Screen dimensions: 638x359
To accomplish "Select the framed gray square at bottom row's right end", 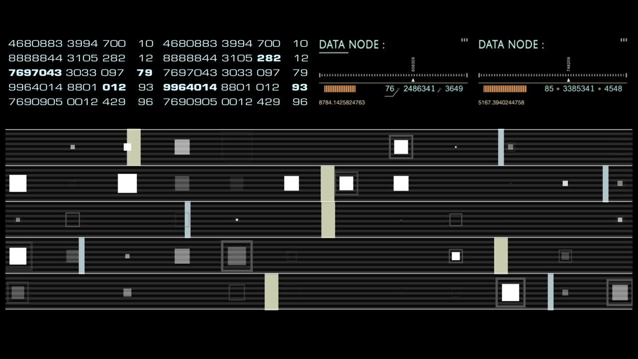I will coord(620,293).
